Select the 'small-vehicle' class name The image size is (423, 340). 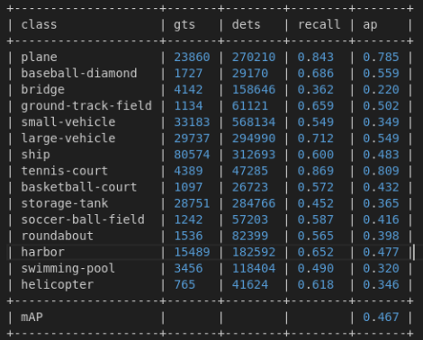[x=68, y=122]
